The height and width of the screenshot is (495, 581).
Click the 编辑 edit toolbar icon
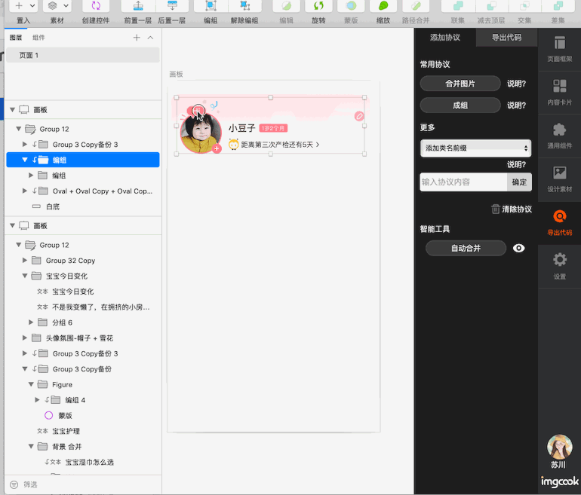(286, 6)
